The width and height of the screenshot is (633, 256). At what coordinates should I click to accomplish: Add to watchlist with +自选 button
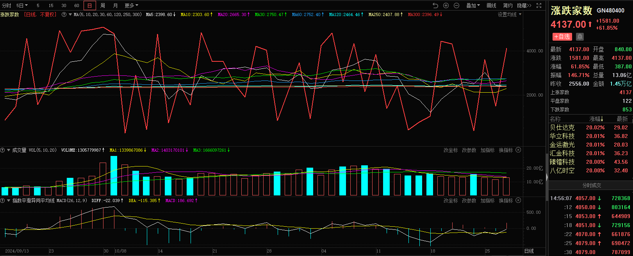pyautogui.click(x=562, y=37)
